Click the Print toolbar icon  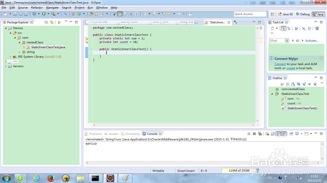coord(26,14)
